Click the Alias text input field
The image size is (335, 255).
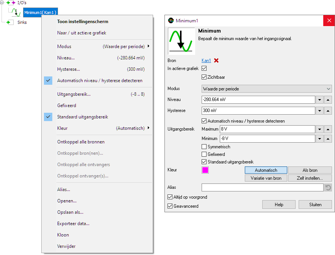[x=263, y=187]
